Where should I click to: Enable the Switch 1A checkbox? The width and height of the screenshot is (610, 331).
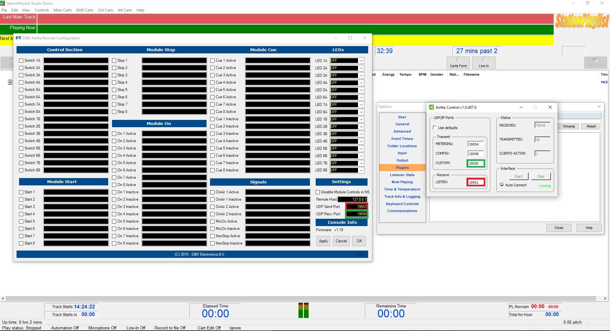click(x=21, y=60)
